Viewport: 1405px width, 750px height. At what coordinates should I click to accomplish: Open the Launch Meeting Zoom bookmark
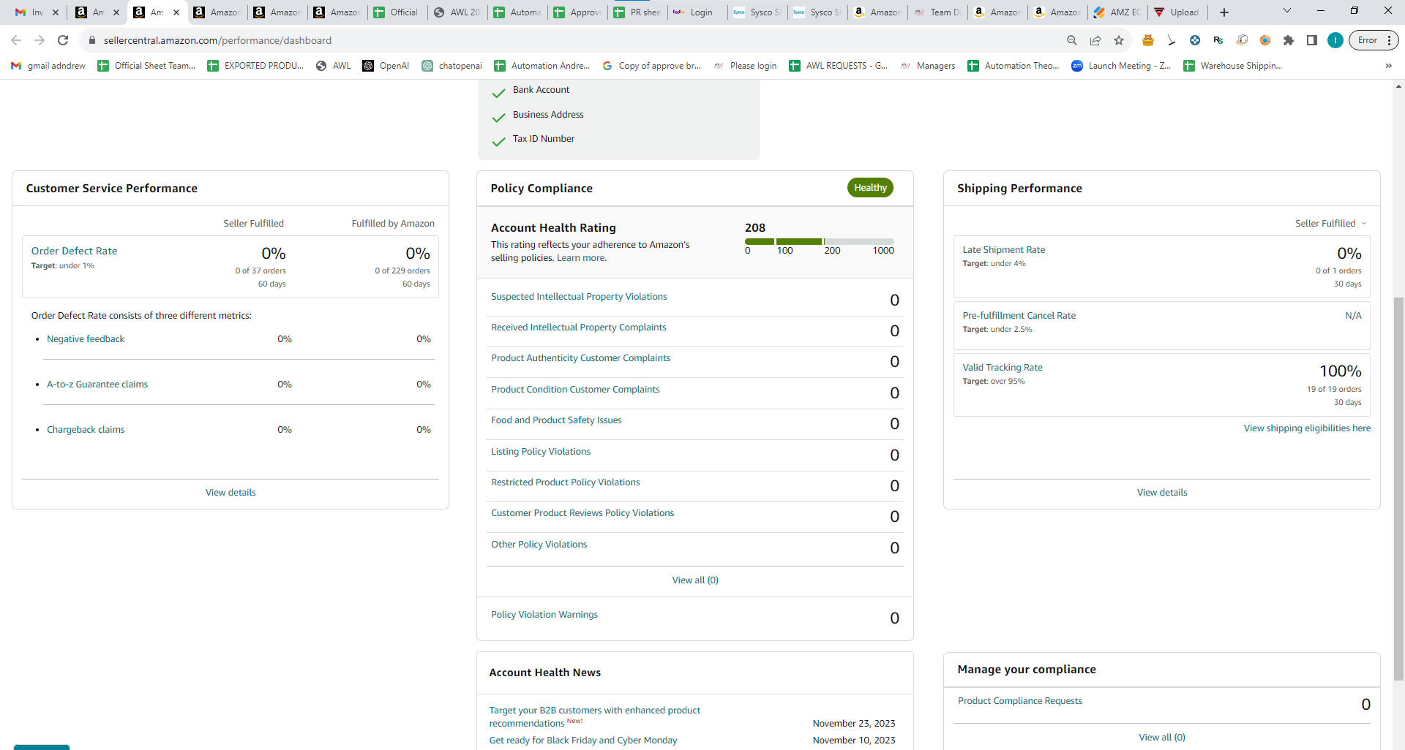[1121, 66]
